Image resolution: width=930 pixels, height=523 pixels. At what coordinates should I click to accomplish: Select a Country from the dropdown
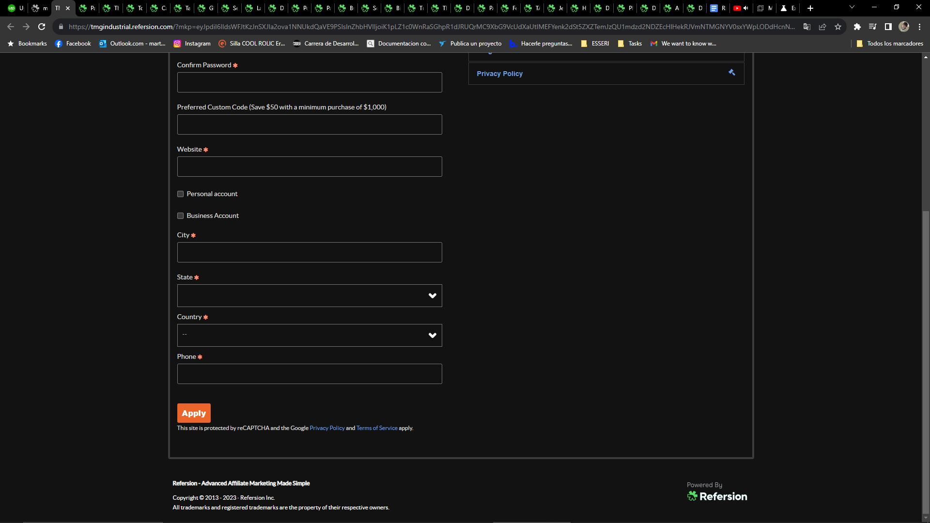[309, 335]
